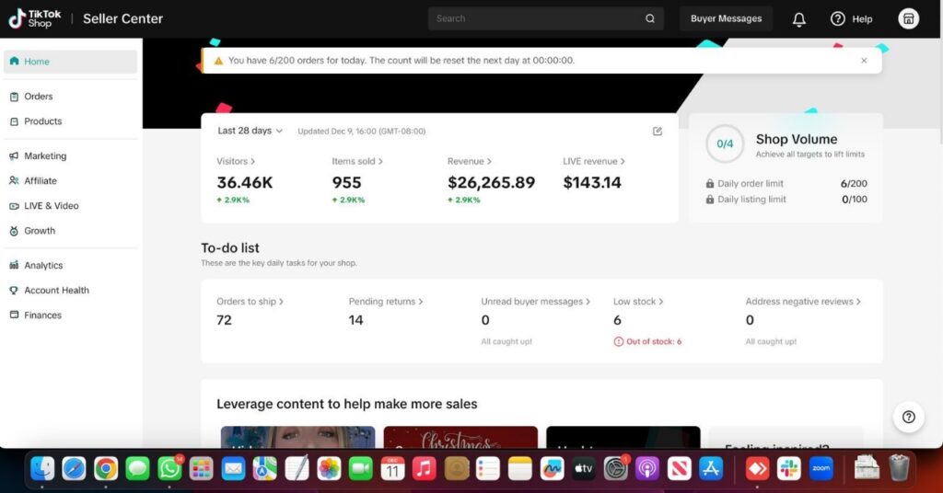943x493 pixels.
Task: Click the page vertical scrollbar
Action: pyautogui.click(x=940, y=90)
